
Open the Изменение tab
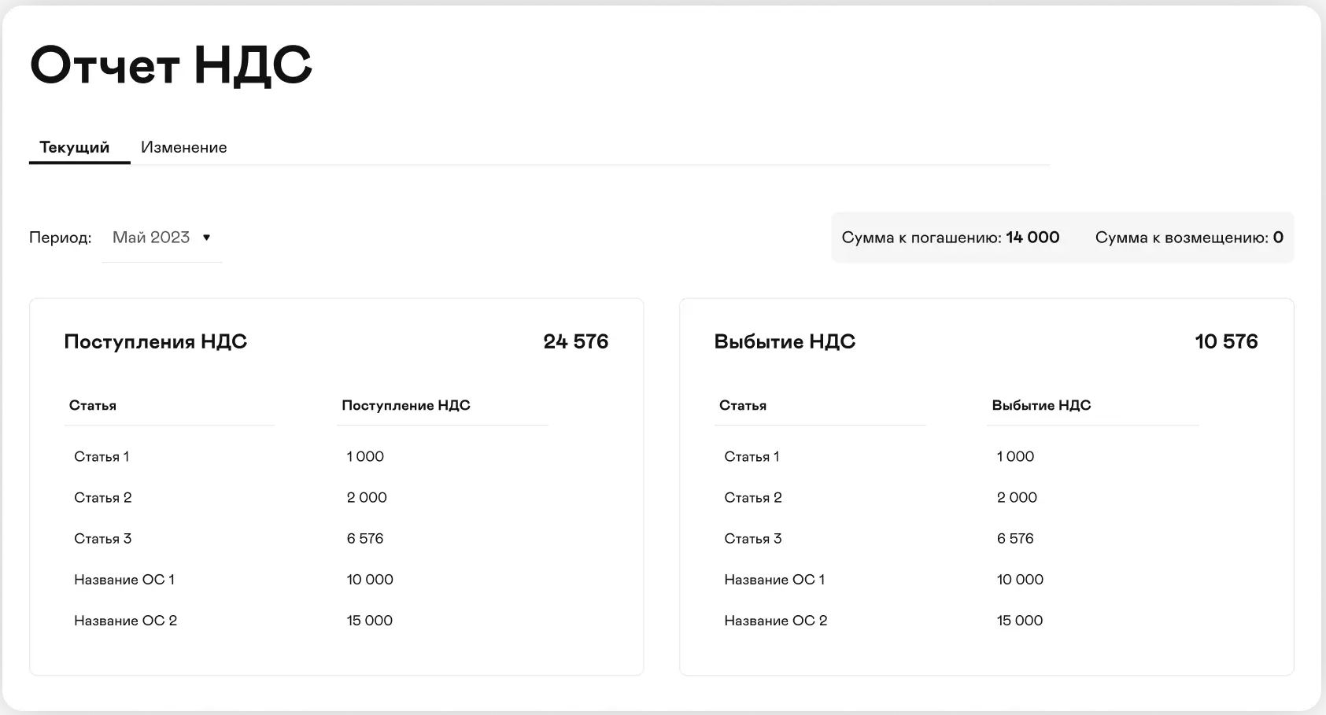click(184, 147)
